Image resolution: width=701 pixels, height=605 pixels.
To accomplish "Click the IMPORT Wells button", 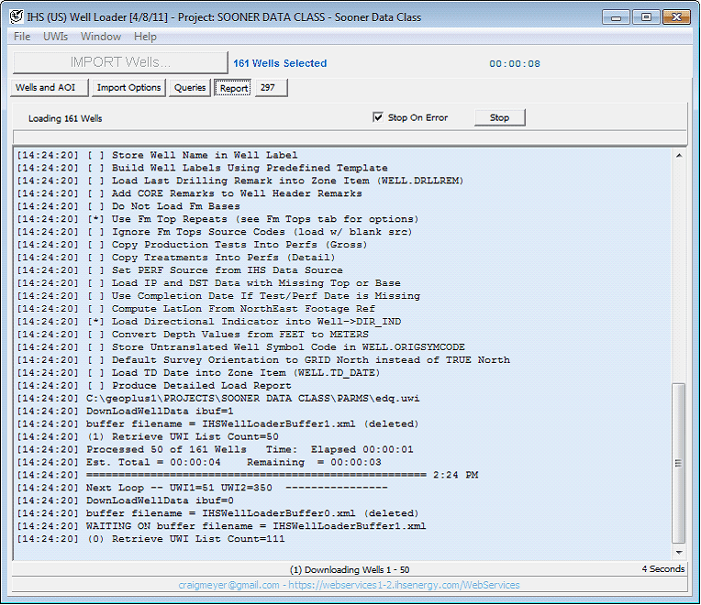I will tap(120, 62).
